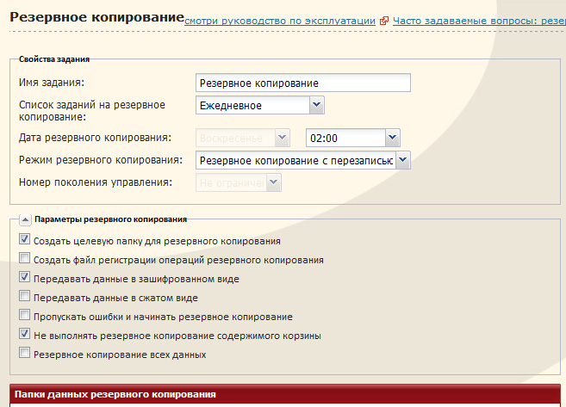Collapse the backup parameters section arrow
This screenshot has width=566, height=407.
[x=24, y=220]
